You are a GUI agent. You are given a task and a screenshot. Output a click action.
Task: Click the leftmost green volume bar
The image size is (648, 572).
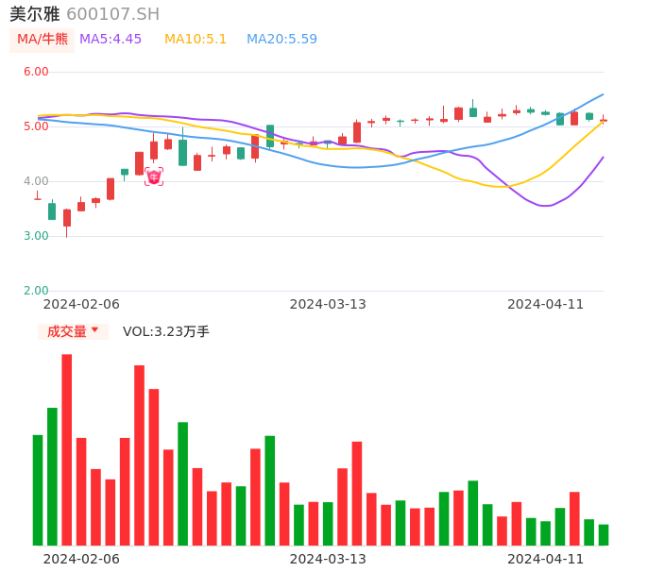(38, 490)
